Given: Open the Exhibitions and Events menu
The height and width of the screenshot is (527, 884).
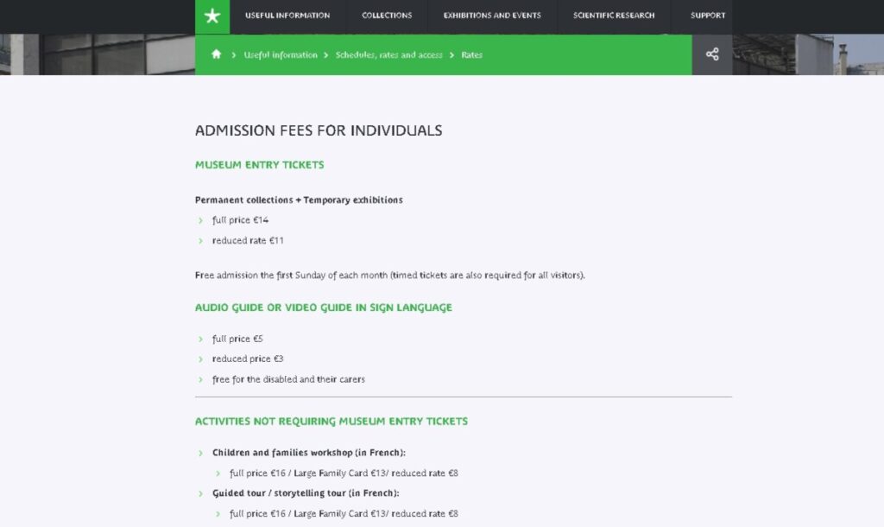Looking at the screenshot, I should coord(492,16).
